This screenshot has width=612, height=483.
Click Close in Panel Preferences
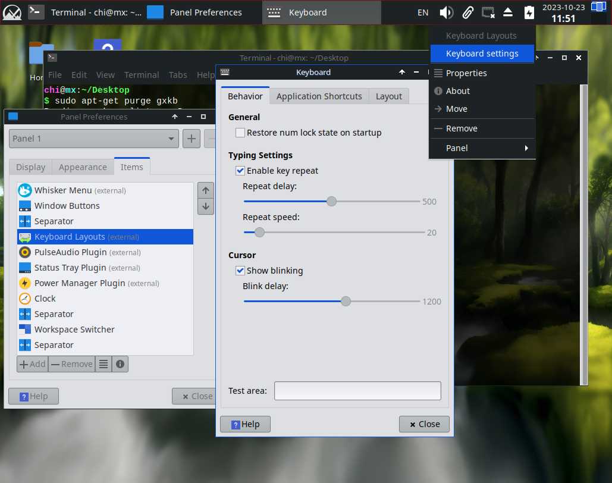tap(194, 396)
